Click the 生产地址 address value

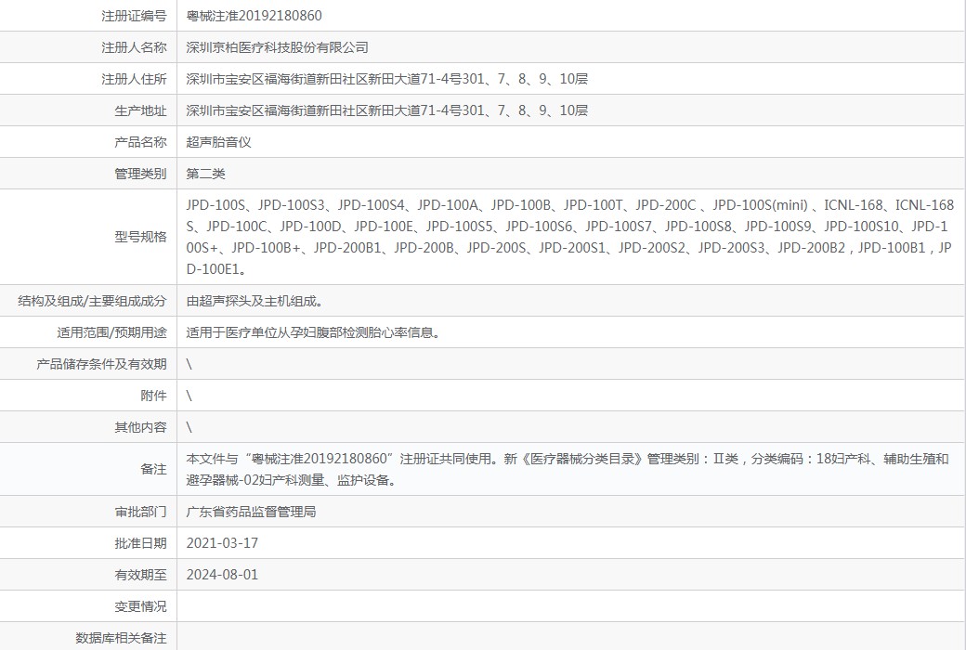click(x=387, y=110)
